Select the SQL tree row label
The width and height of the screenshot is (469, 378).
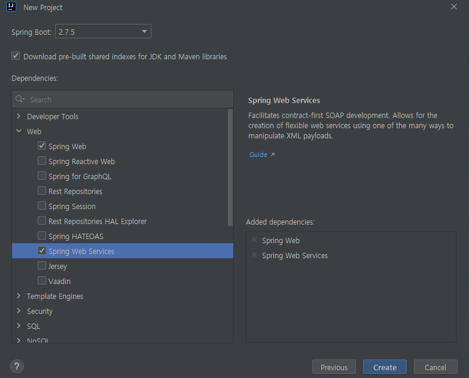pos(33,326)
